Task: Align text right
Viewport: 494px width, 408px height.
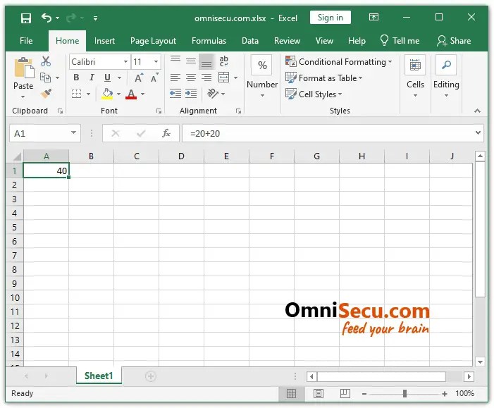Action: click(206, 78)
